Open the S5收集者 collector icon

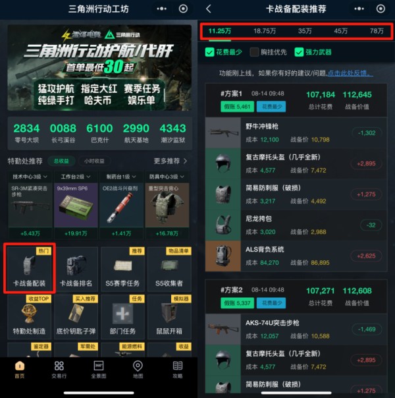click(x=169, y=269)
